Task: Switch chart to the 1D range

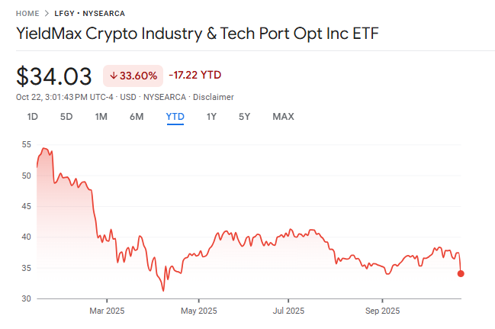Action: (32, 117)
